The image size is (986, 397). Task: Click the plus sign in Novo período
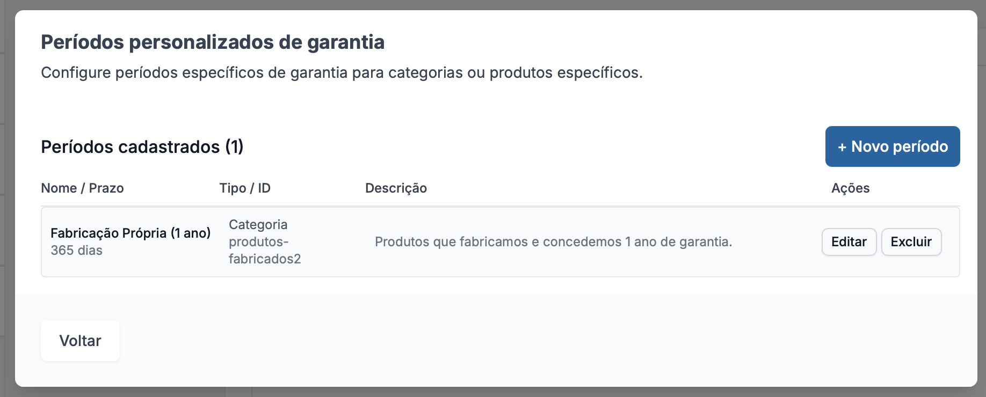coord(842,147)
